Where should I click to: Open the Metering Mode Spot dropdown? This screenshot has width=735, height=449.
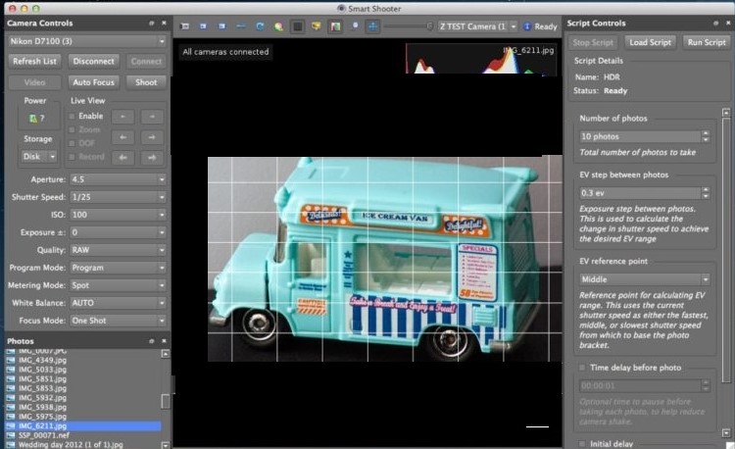pyautogui.click(x=119, y=285)
